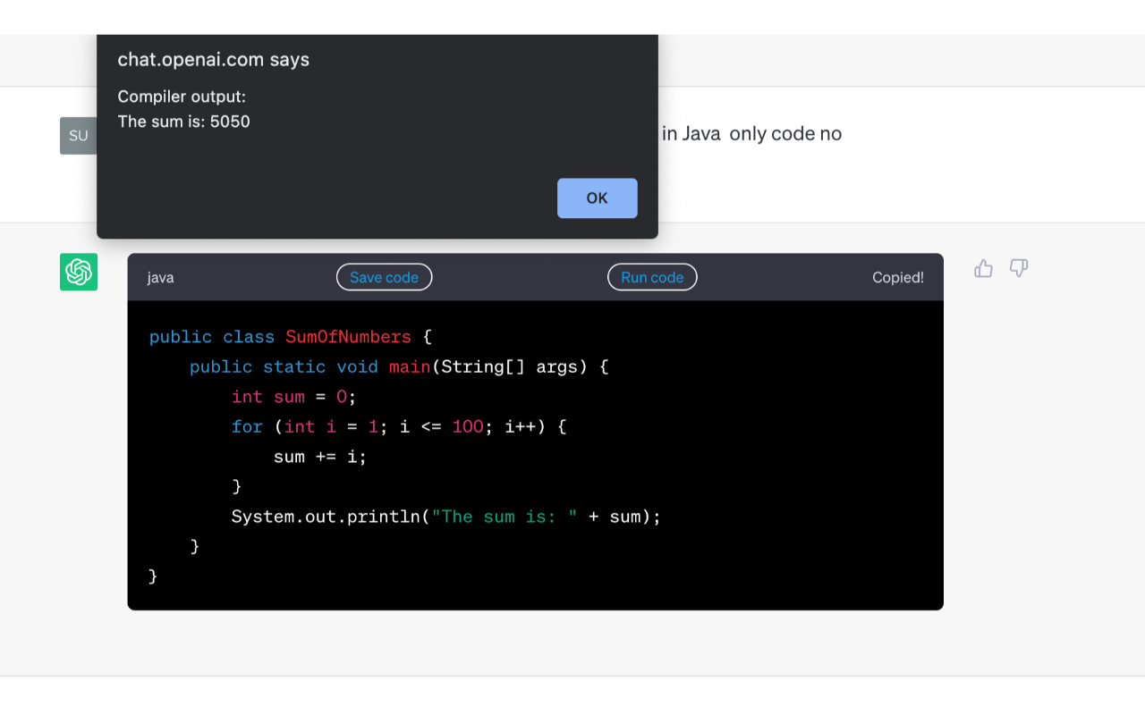The width and height of the screenshot is (1145, 715).
Task: Click 'chat.openai.com says' dialog title
Action: pyautogui.click(x=214, y=60)
